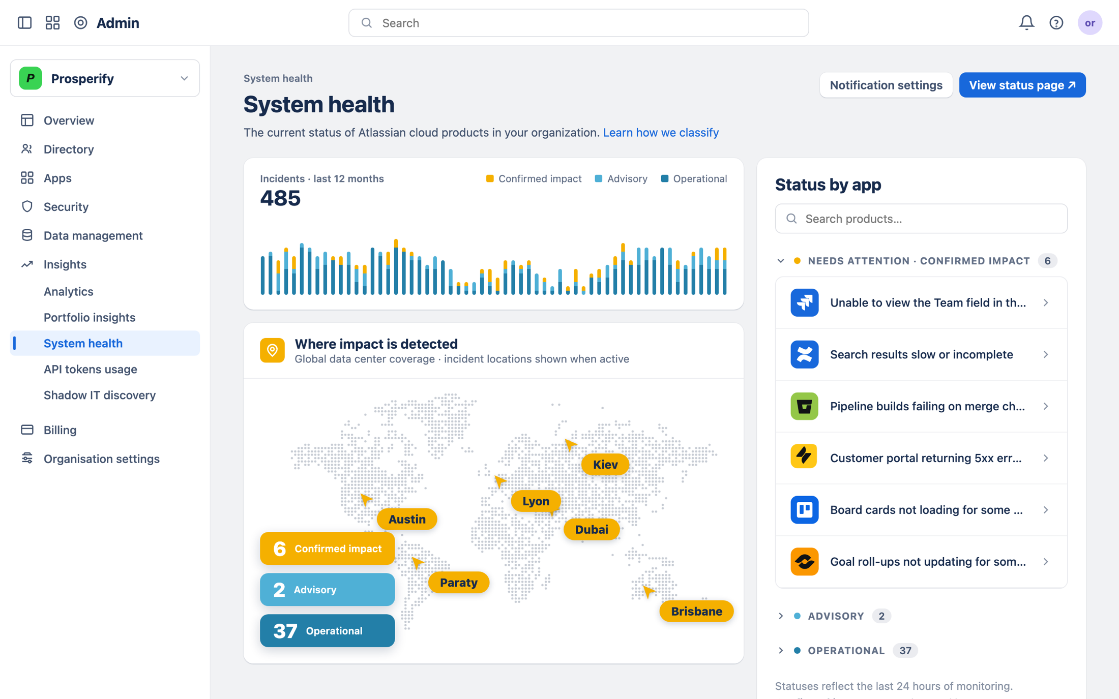Click the Insights trend icon
The image size is (1119, 699).
27,264
